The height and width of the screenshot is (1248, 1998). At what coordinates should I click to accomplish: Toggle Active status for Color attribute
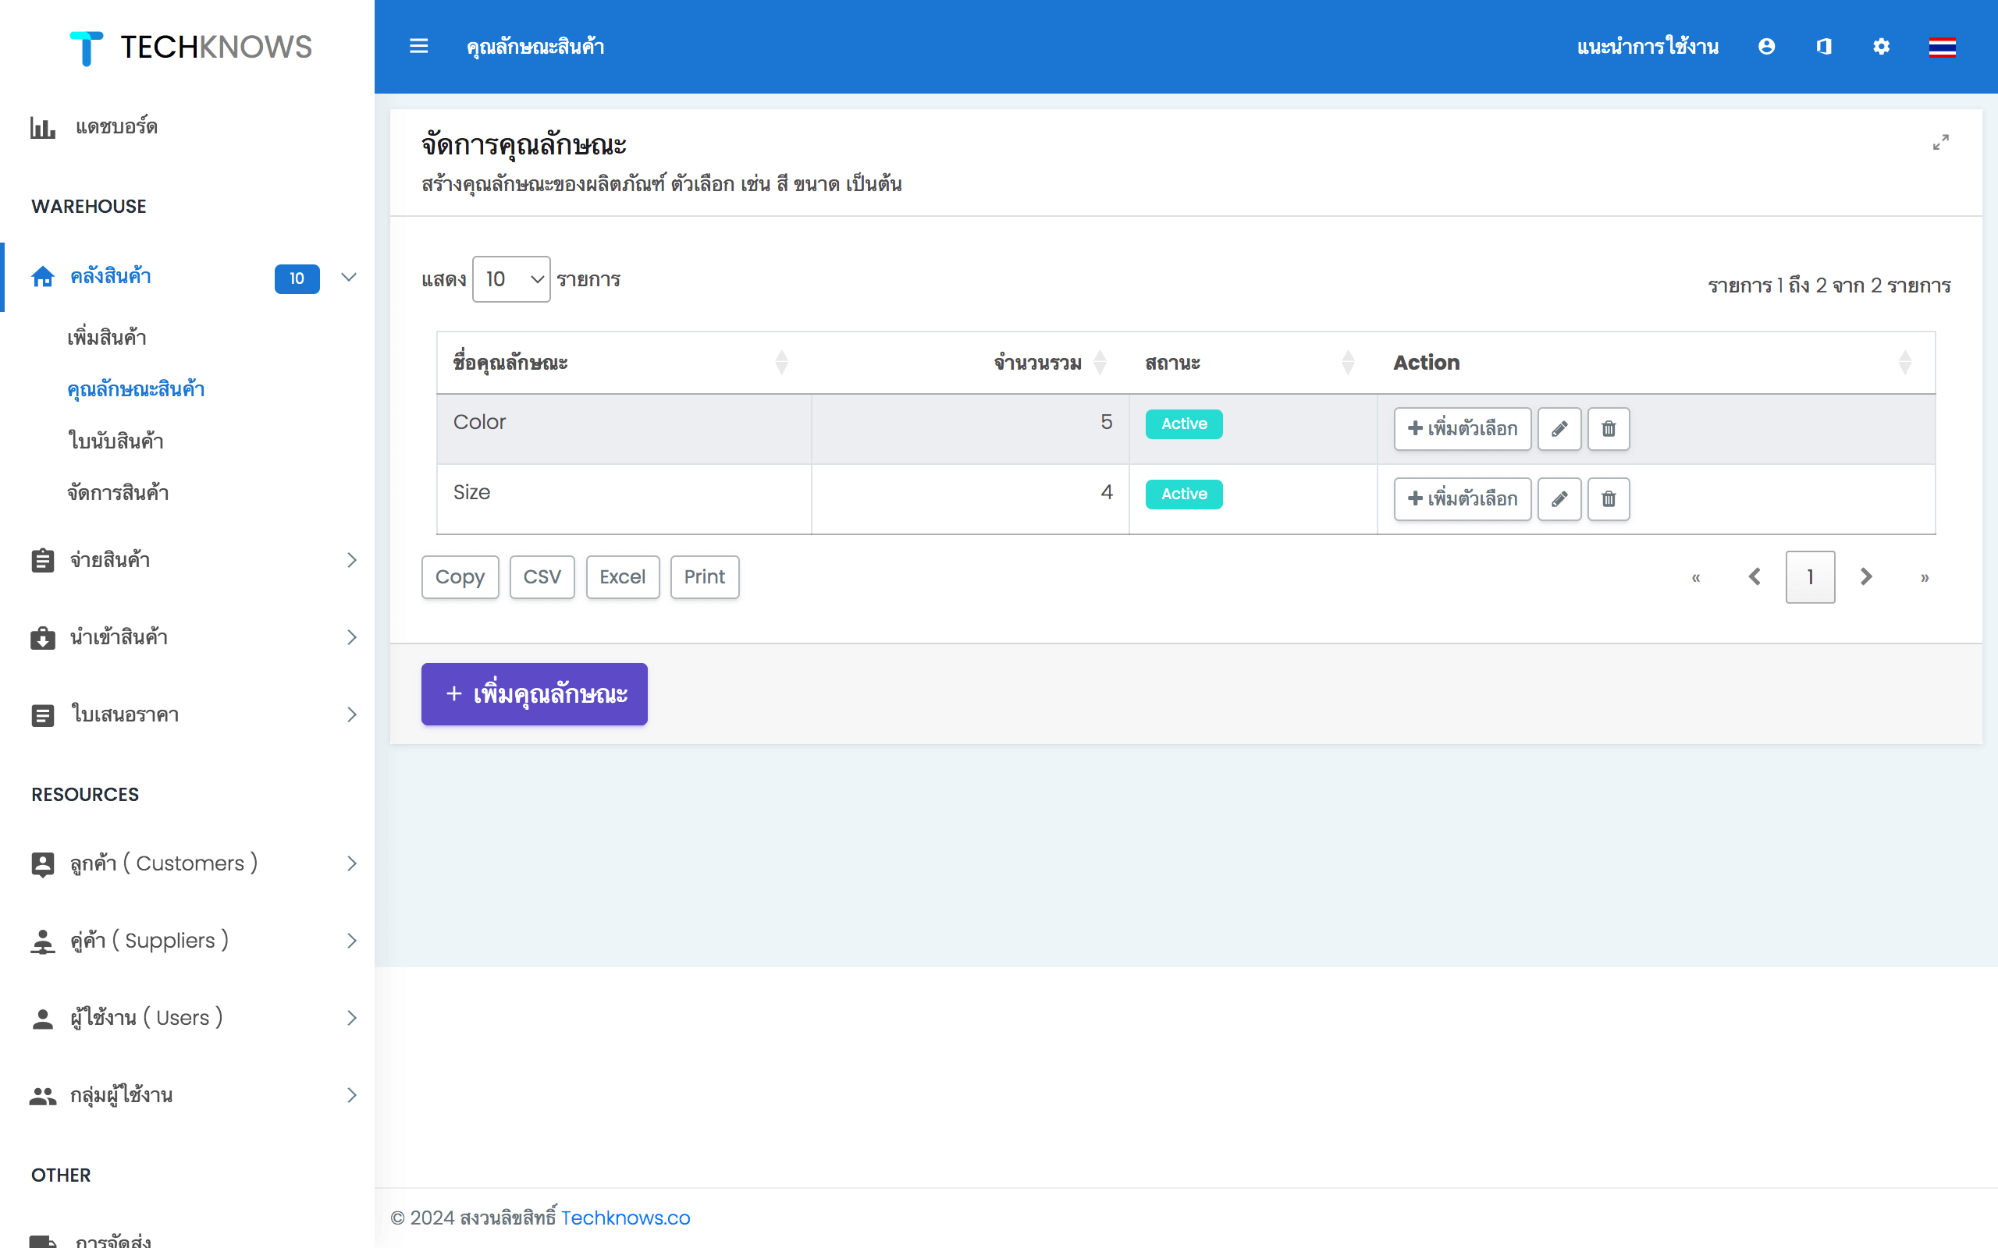pyautogui.click(x=1182, y=423)
